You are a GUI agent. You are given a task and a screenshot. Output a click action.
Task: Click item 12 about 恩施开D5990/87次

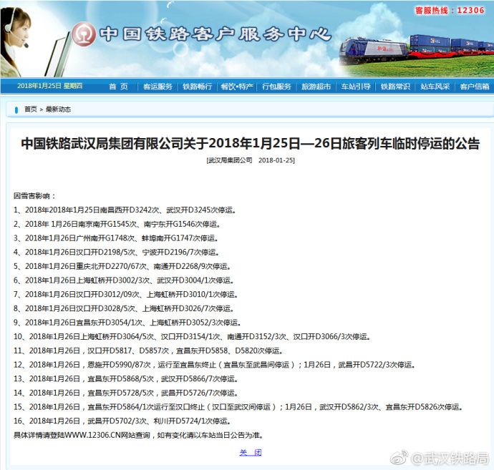[x=215, y=365]
